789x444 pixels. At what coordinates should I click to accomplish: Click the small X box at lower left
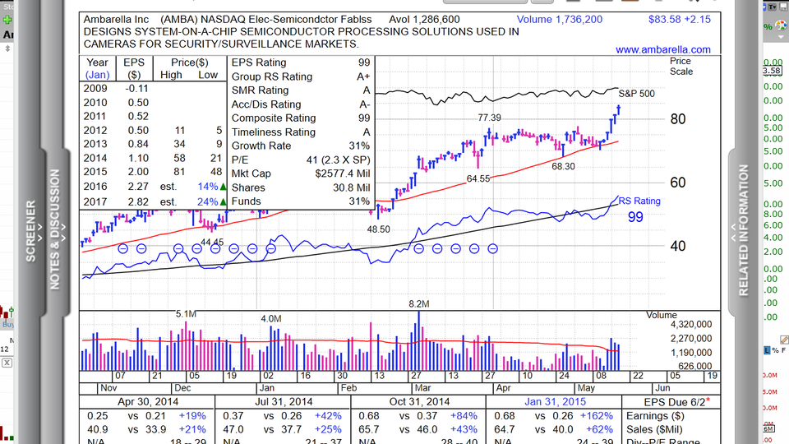pos(7,363)
